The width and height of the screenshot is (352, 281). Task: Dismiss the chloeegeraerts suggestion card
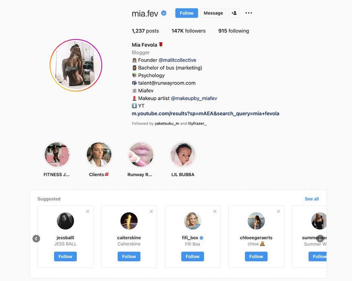278,211
